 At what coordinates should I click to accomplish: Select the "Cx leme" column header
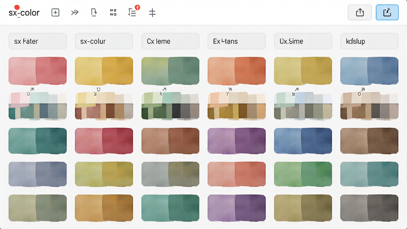pos(170,41)
